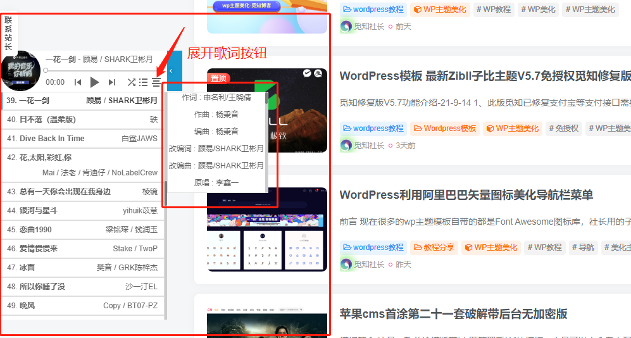This screenshot has width=631, height=338.
Task: Open article WordPress利用阿里巴巴矢量图标美化导航栏菜单
Action: [466, 195]
